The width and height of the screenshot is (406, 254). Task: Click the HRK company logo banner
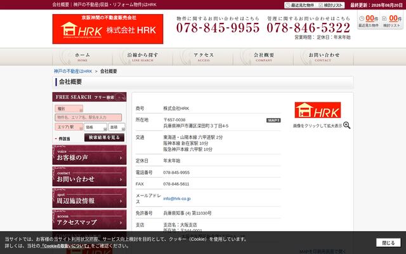108,29
